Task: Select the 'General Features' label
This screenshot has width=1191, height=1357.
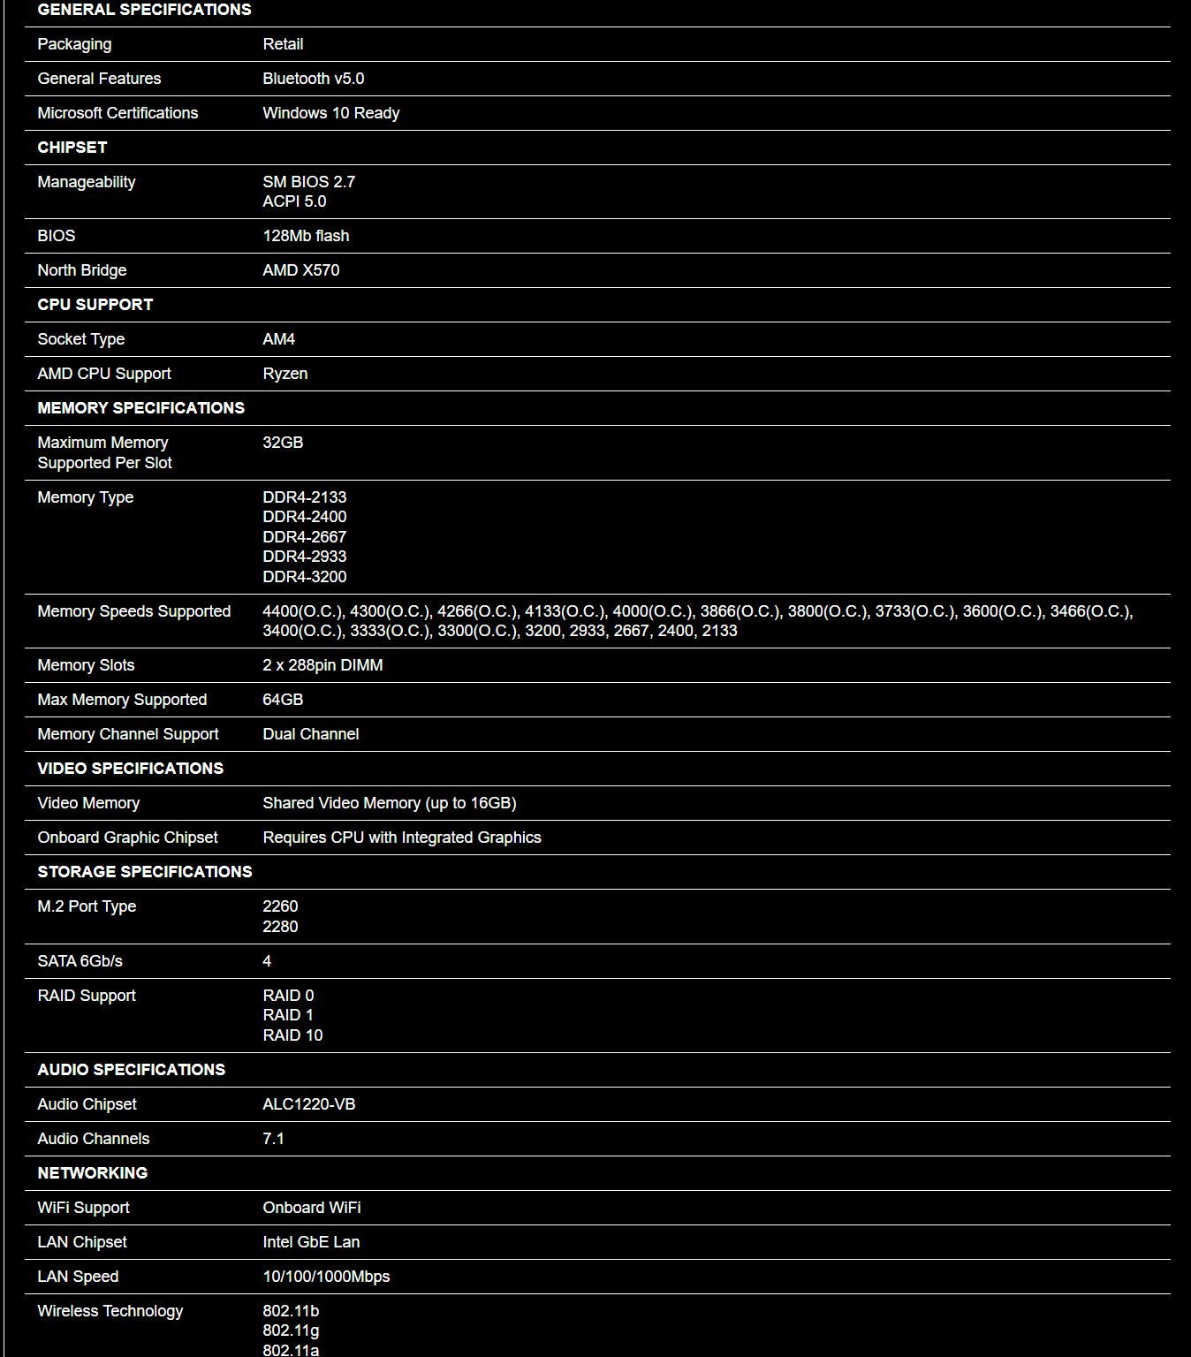Action: pyautogui.click(x=99, y=79)
